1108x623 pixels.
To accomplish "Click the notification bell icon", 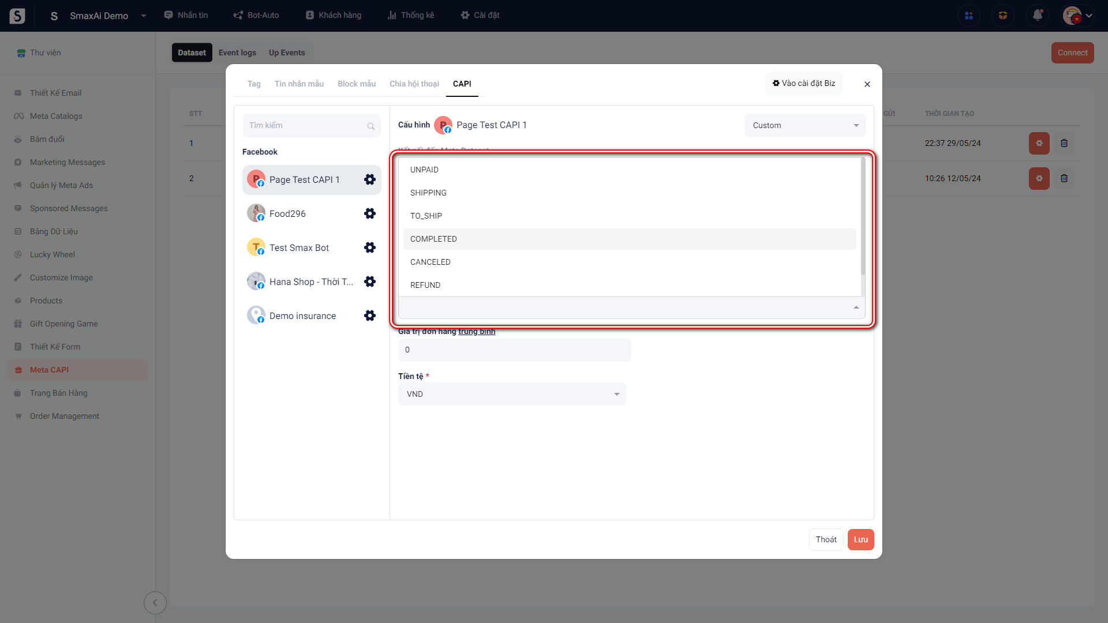I will pos(1037,16).
